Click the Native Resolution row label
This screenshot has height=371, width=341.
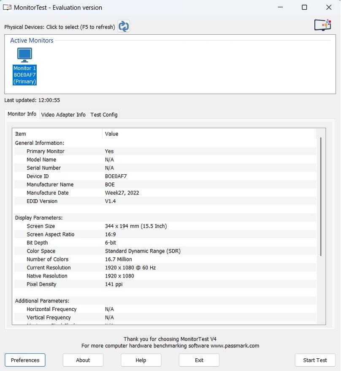point(47,276)
